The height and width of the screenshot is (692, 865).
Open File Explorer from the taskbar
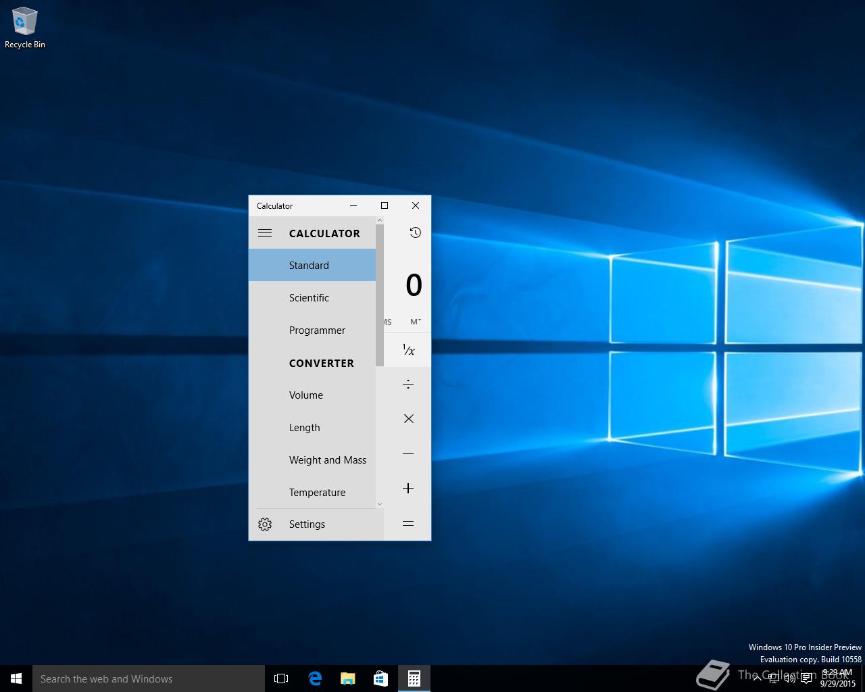(347, 678)
